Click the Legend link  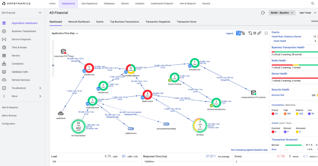[x=229, y=33]
